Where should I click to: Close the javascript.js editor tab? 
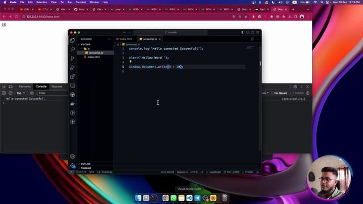click(x=160, y=39)
